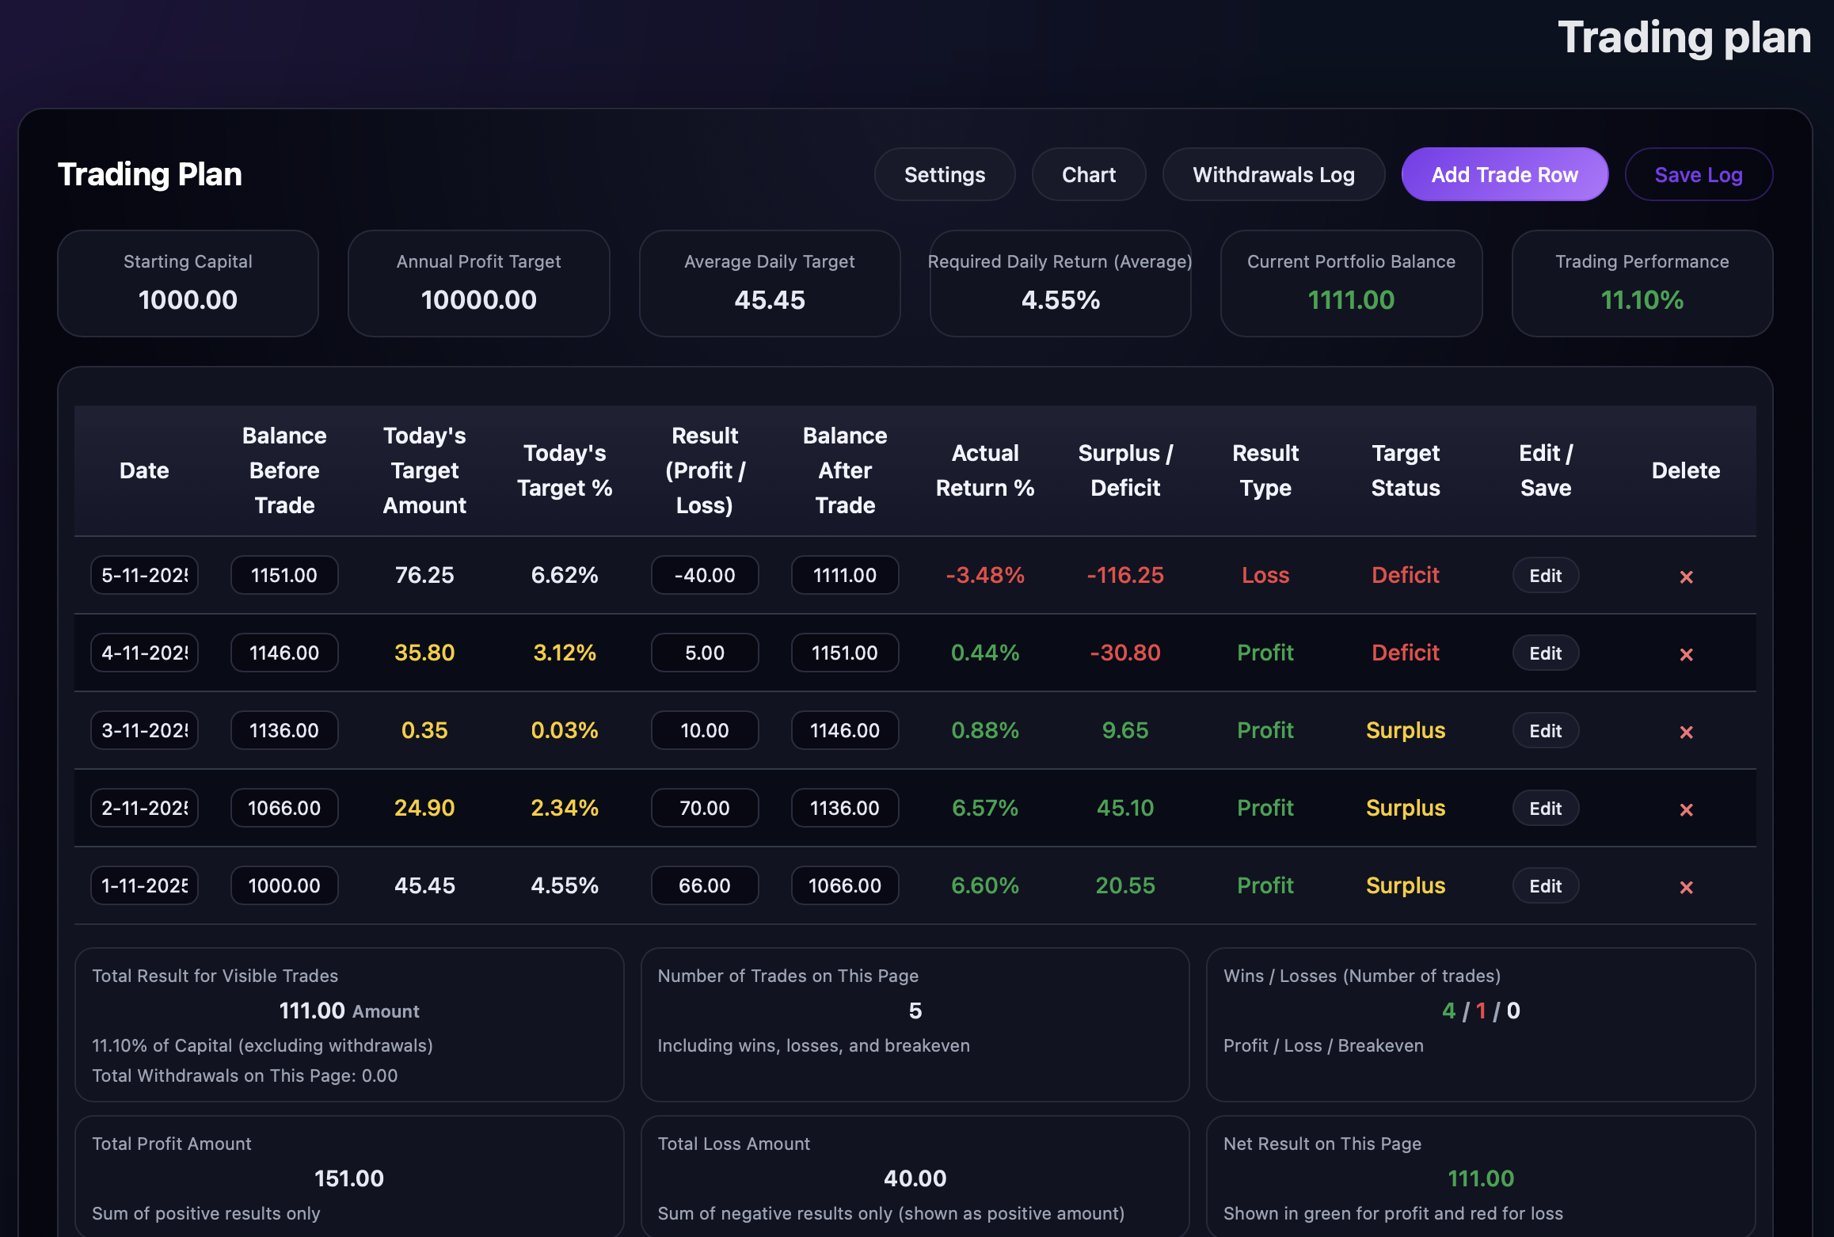The height and width of the screenshot is (1237, 1834).
Task: Click the 5-11-2025 date field
Action: (144, 575)
